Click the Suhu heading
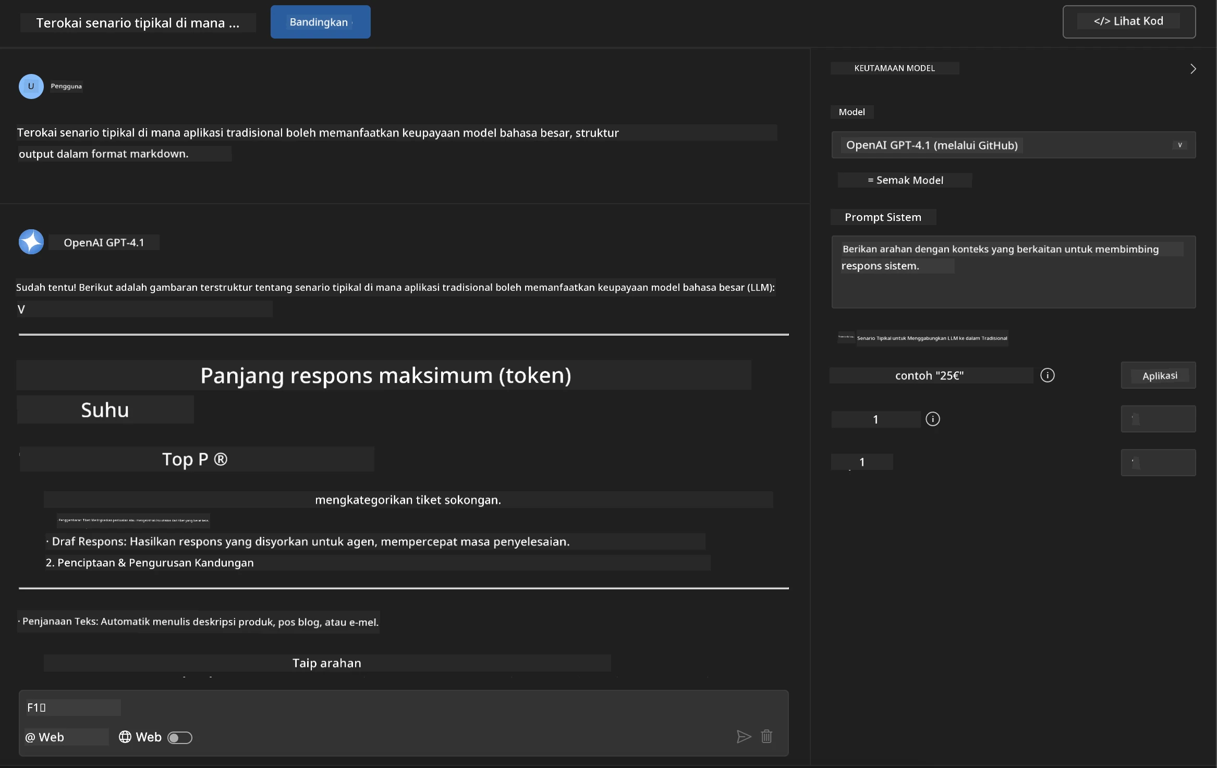1217x768 pixels. point(105,410)
